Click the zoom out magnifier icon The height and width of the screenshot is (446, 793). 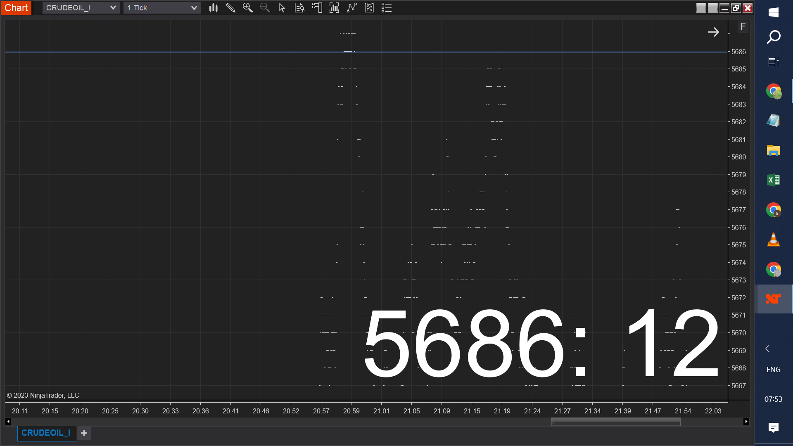coord(265,8)
